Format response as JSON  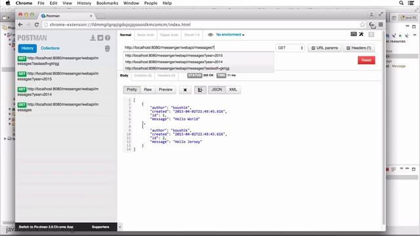click(217, 90)
